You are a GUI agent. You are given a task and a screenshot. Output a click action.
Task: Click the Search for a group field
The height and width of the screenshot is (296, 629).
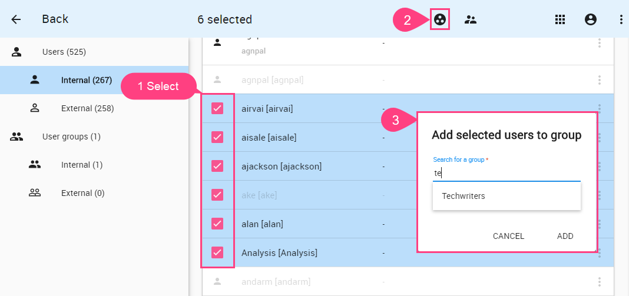pos(506,173)
